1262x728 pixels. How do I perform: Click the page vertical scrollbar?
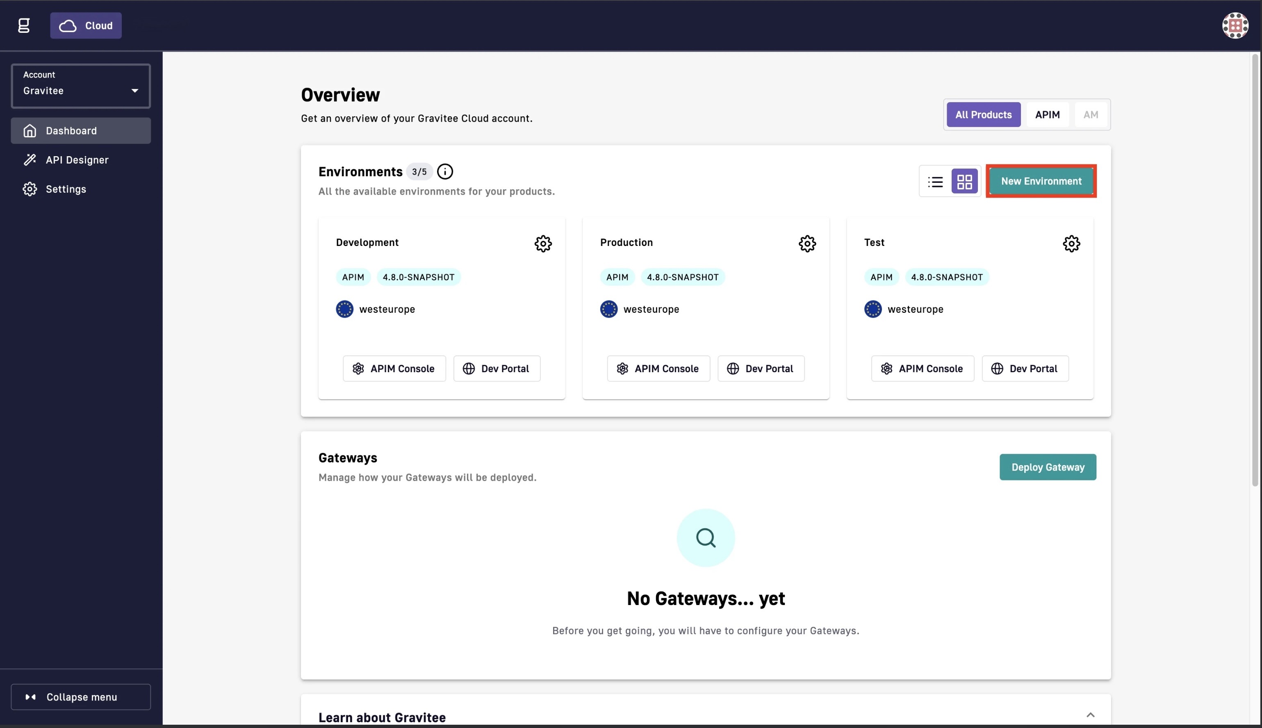point(1255,270)
